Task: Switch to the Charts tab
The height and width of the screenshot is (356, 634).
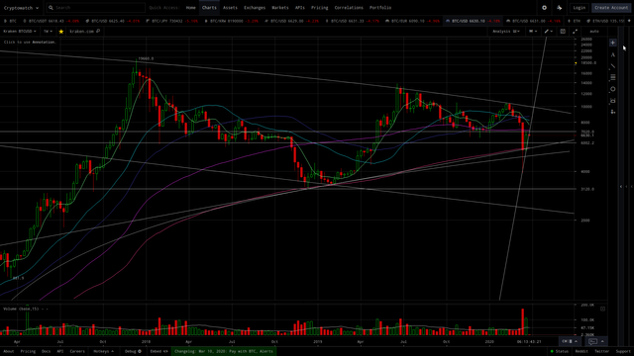Action: (209, 8)
